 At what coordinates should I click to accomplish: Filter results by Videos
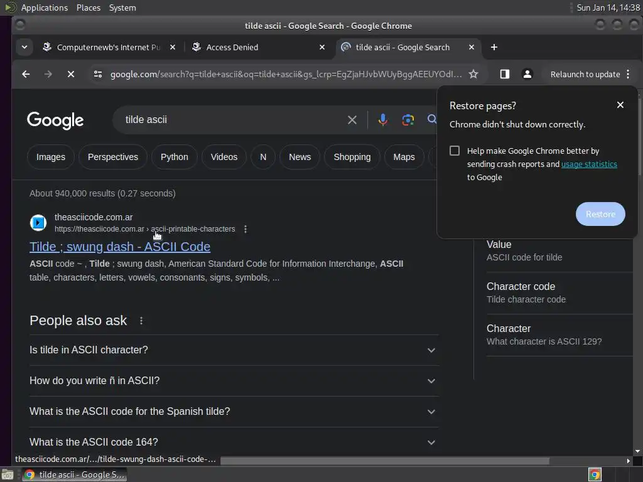tap(224, 157)
